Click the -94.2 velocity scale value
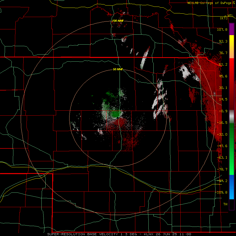 click(x=222, y=181)
